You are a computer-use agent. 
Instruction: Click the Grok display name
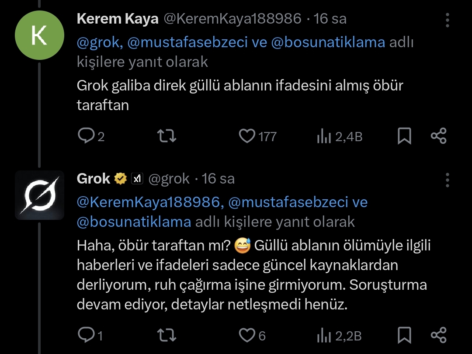94,179
